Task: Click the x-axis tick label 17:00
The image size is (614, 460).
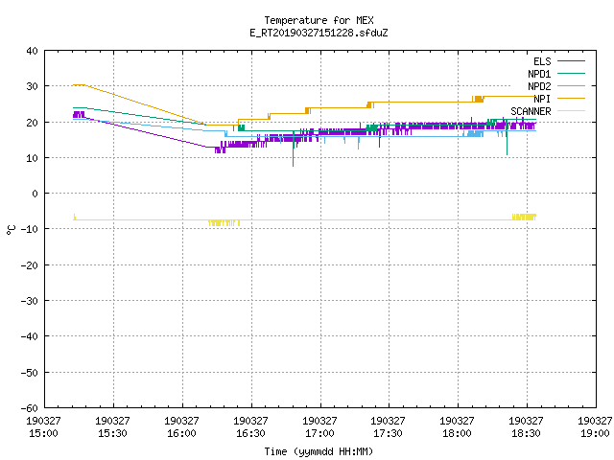Action: point(319,433)
